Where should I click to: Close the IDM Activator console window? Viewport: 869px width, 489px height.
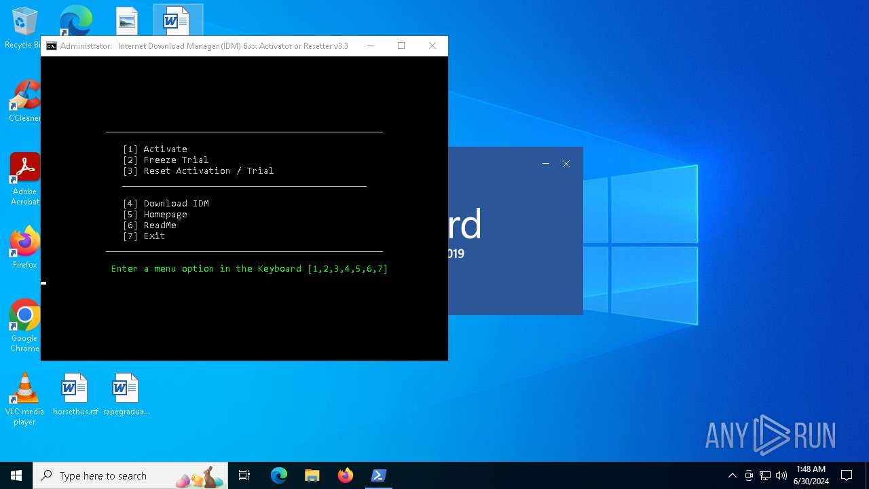(432, 46)
